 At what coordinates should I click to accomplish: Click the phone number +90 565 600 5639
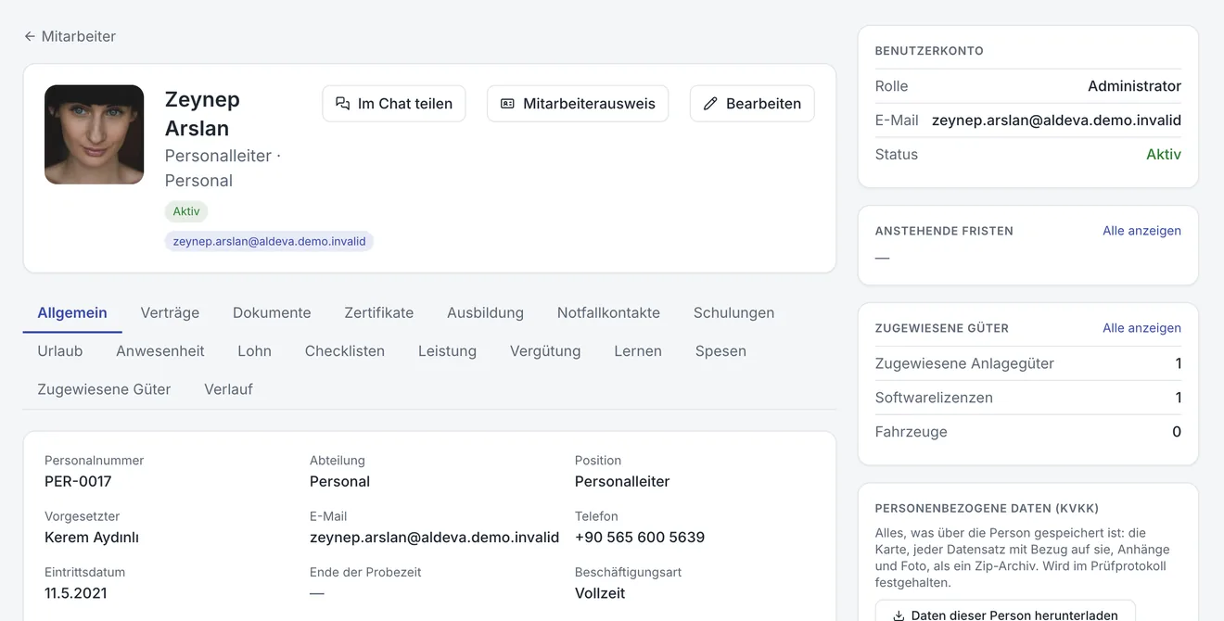(x=640, y=538)
